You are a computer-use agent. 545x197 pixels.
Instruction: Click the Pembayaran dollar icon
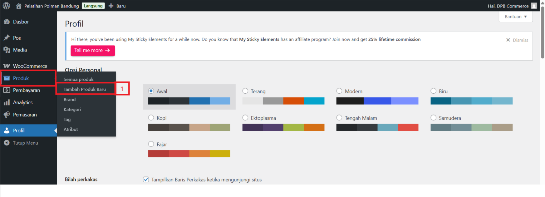[7, 90]
